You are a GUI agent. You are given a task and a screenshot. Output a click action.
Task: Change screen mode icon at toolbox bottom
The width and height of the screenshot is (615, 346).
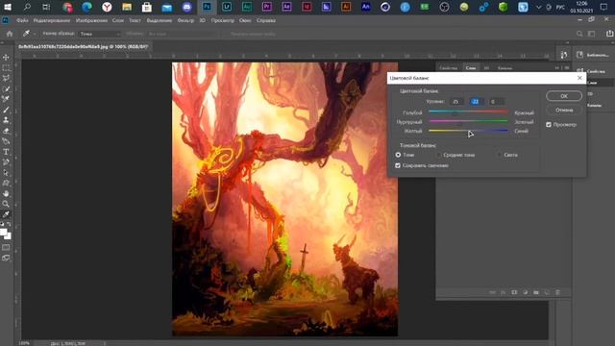click(x=6, y=259)
